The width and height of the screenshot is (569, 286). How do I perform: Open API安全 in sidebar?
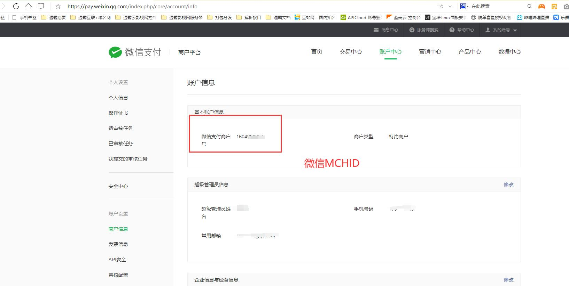coord(117,260)
